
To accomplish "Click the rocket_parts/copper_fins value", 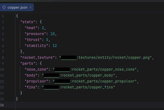I will (87, 87).
